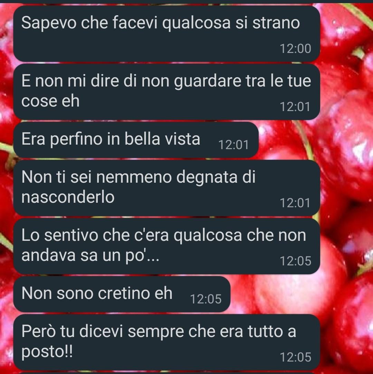373x374 pixels.
Task: Click the word 'strano' in first message
Action: (x=276, y=23)
